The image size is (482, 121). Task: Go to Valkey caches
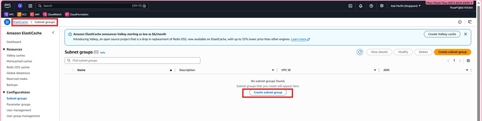[x=16, y=55]
